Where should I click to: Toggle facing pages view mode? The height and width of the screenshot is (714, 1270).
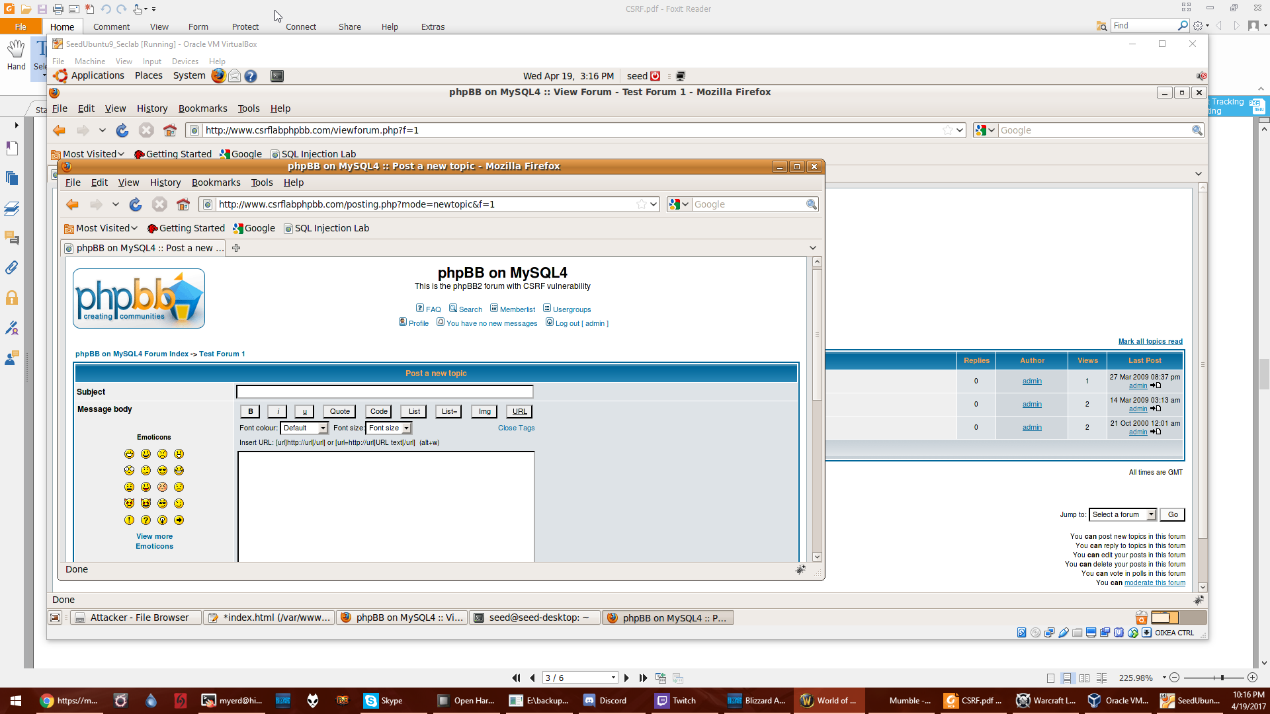point(1084,678)
